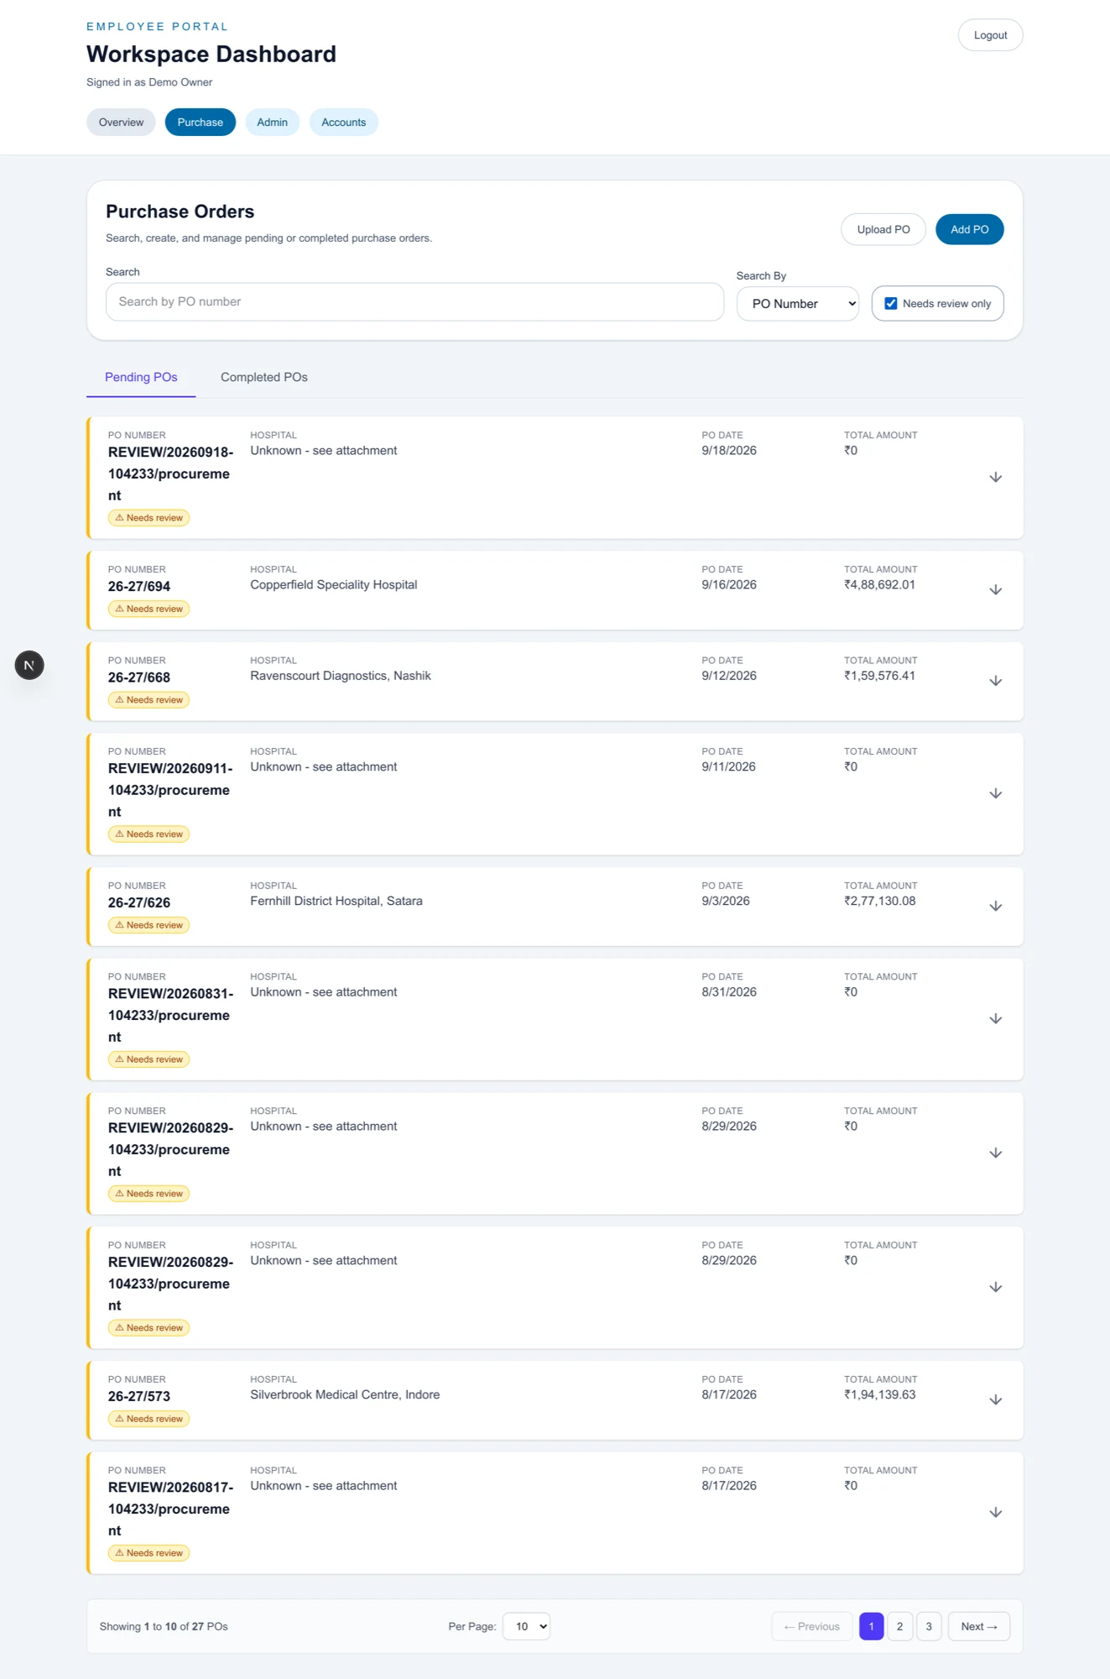Click the Needs review badge under REVIEW/20260911
Viewport: 1110px width, 1679px height.
click(x=149, y=834)
